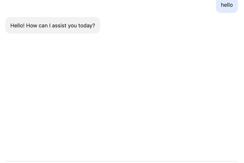
Task: Click the final "o" of the user message
Action: click(x=231, y=5)
